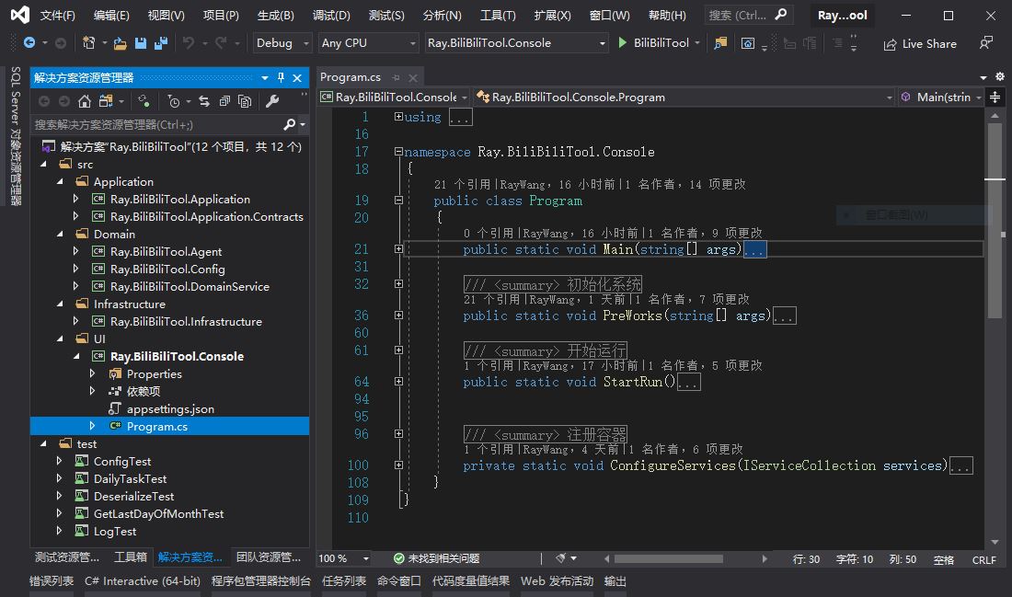Click the title bar 搜索 (Ctrl... search box
Screen dimensions: 1012x597
[749, 15]
